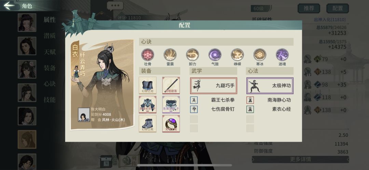The height and width of the screenshot is (170, 369).
Task: Select the top character portrait thumbnail
Action: [27, 22]
